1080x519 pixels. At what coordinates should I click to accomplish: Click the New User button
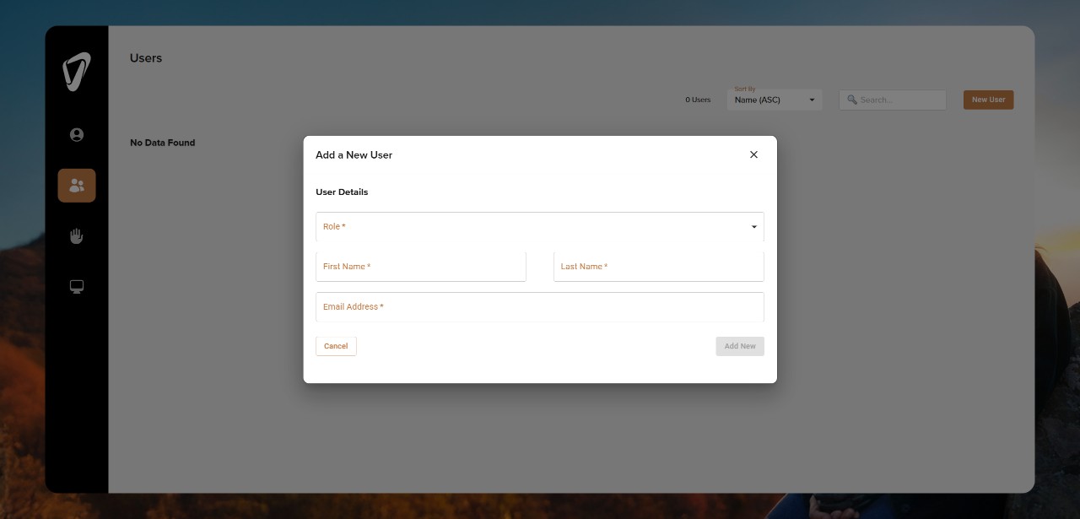[987, 100]
